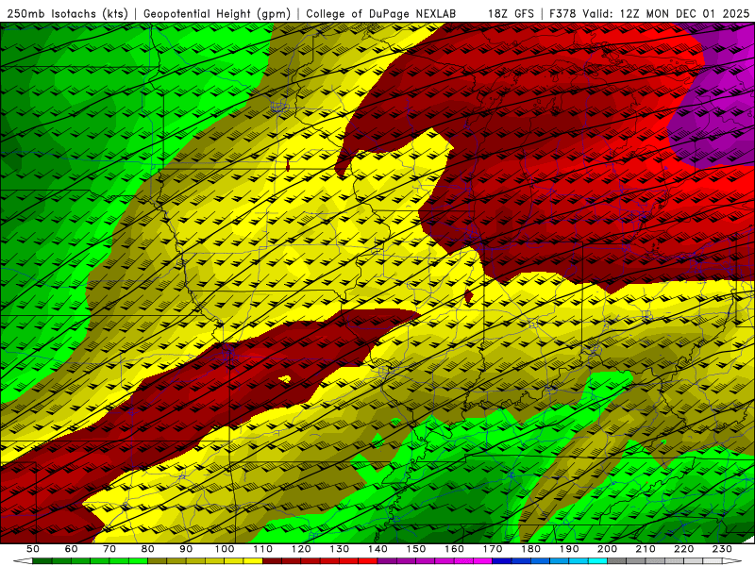Select the bright red swatch before the purple section

click(x=368, y=561)
